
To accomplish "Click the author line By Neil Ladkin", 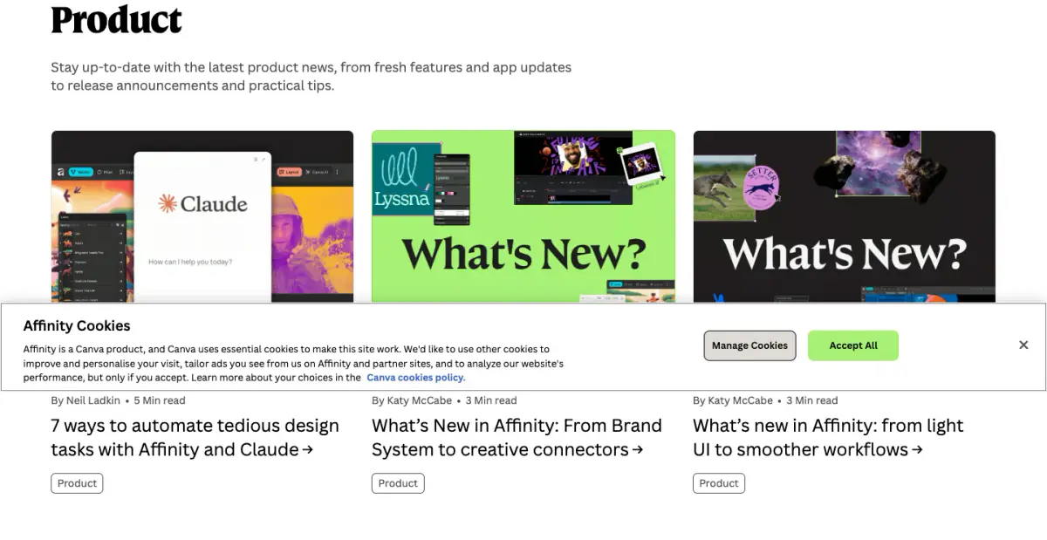I will pyautogui.click(x=86, y=400).
